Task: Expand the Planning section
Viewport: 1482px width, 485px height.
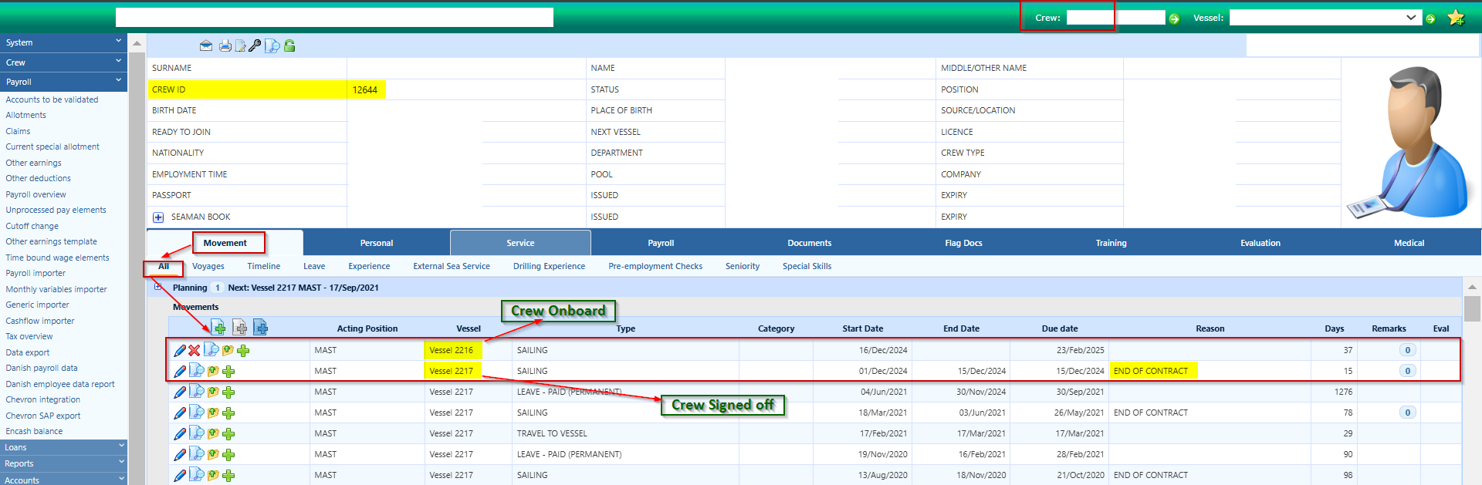Action: [x=157, y=287]
